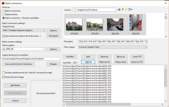Select input file ending in 093.JPG
Screen dimensions: 169x107
click(x=87, y=80)
